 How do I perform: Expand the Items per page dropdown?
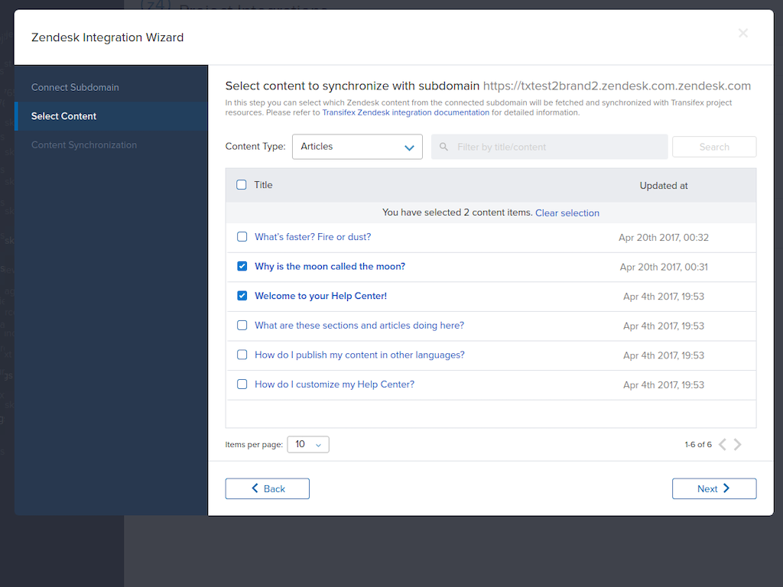click(308, 444)
